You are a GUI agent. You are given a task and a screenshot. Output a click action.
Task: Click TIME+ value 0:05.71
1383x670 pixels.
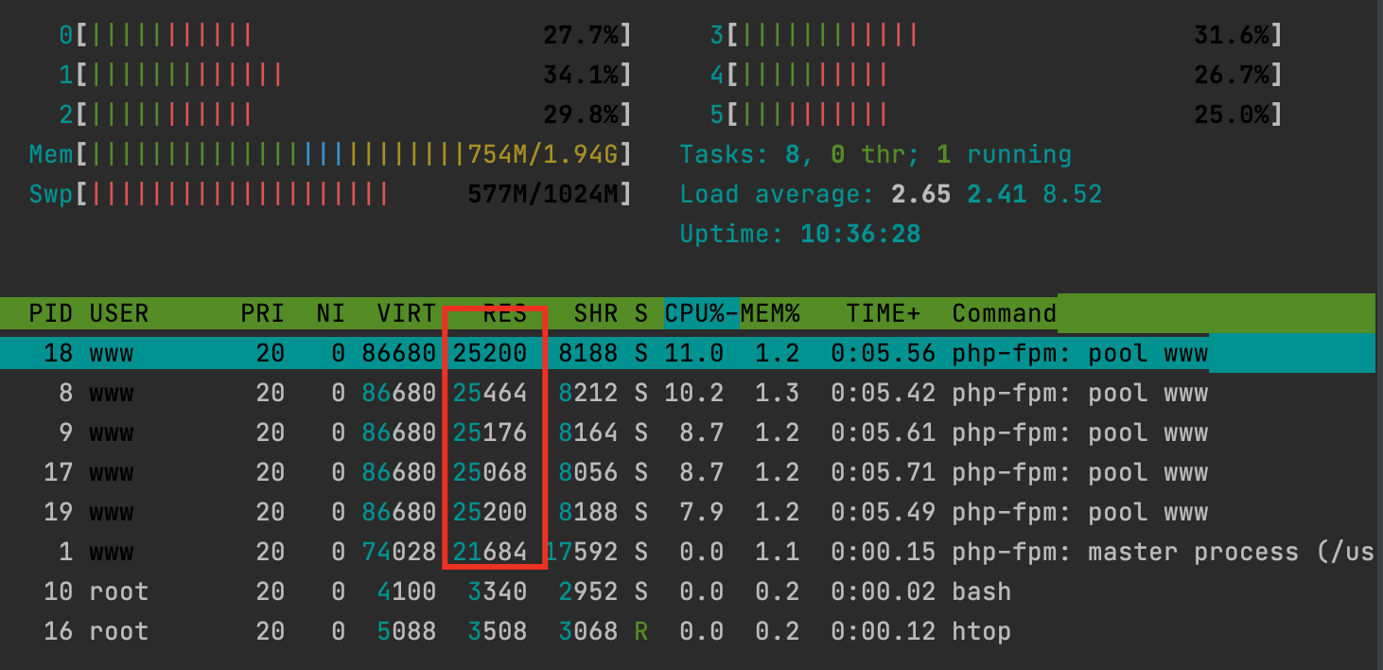884,472
